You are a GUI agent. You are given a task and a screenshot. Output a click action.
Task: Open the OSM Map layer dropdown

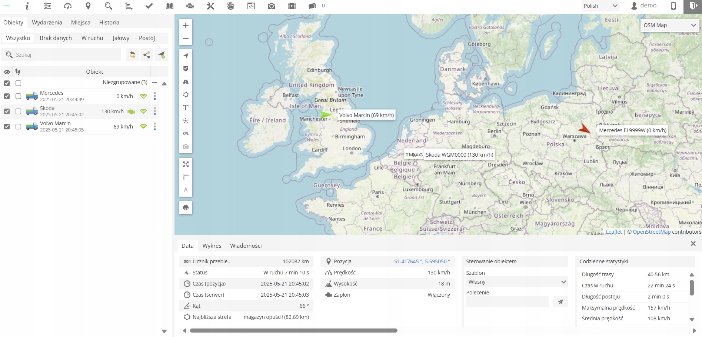(x=669, y=25)
